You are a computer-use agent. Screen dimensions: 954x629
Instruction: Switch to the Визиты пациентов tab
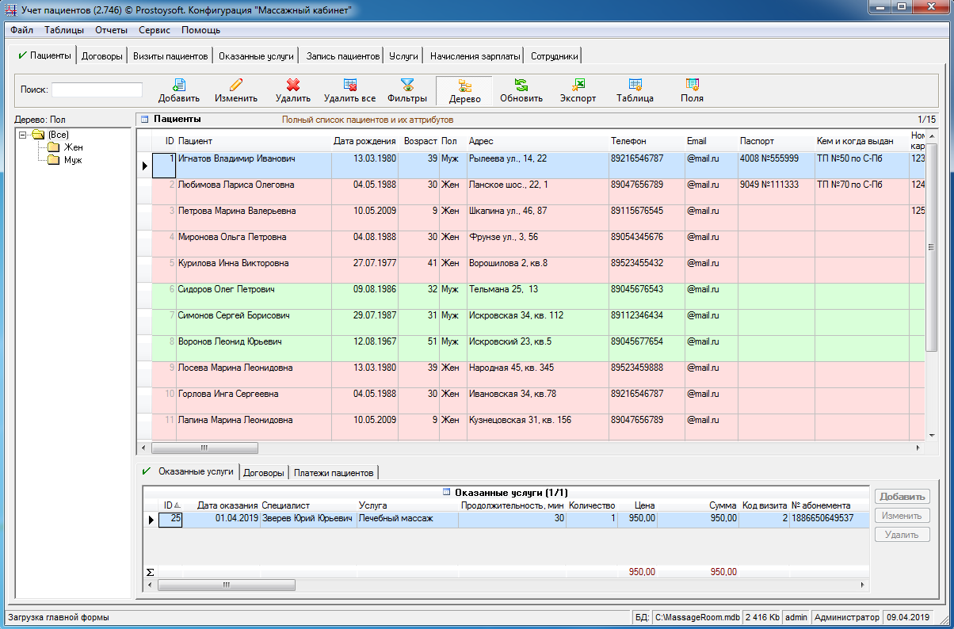point(170,56)
